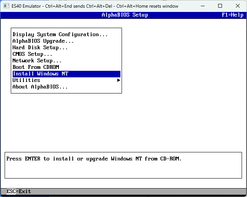This screenshot has height=197, width=247.
Task: Maximize the ES40 Emulator window
Action: (x=220, y=6)
